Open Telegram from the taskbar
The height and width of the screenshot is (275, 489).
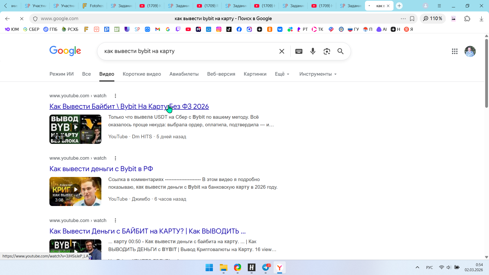click(x=266, y=268)
